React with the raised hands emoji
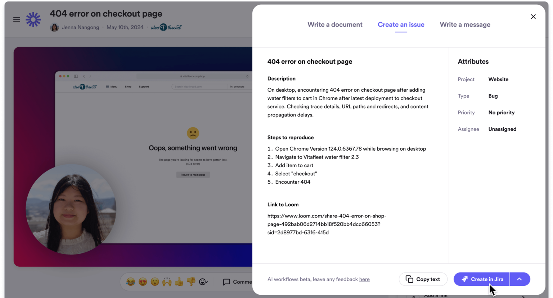The width and height of the screenshot is (553, 298). coord(166,282)
